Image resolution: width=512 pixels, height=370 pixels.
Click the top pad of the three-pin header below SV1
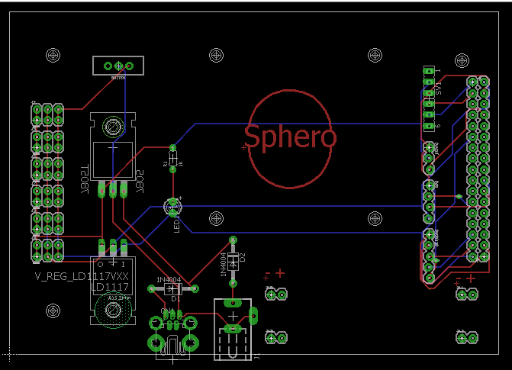429,147
